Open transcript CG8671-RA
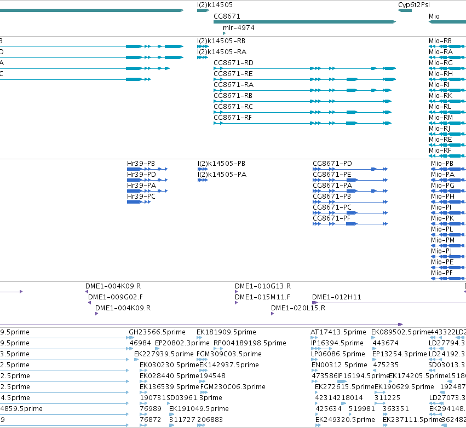The height and width of the screenshot is (428, 466). pos(233,85)
